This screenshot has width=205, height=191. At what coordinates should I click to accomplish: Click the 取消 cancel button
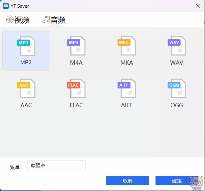[128, 180]
